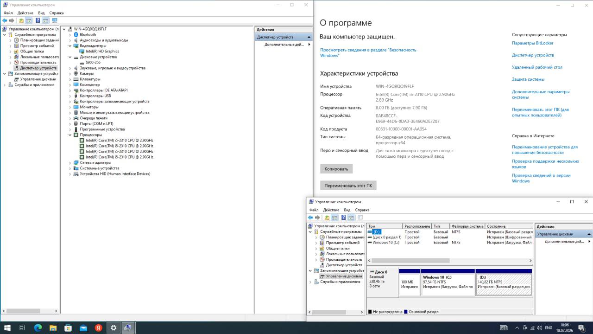Click the Копировать button
This screenshot has height=334, width=593.
(336, 169)
